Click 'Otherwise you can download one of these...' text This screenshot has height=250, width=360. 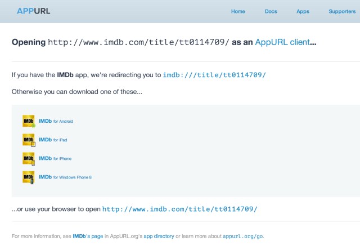point(77,92)
